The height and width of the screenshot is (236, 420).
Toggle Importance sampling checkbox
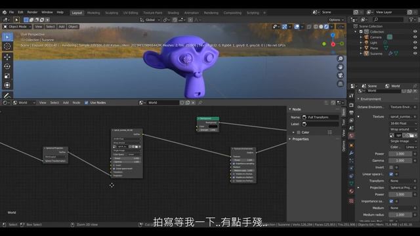click(x=391, y=201)
